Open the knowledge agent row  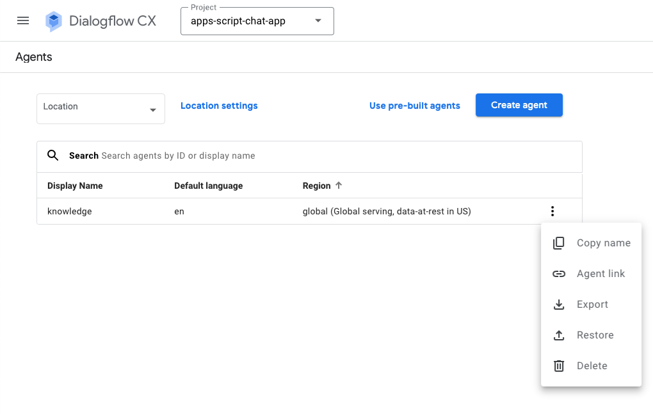70,211
